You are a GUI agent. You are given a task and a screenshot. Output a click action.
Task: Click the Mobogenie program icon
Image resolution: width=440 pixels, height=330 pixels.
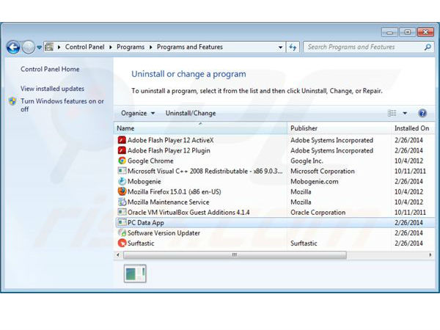coord(122,181)
